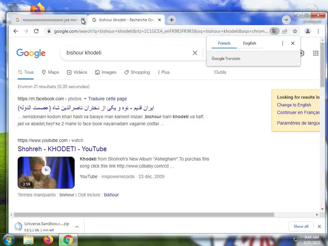Image resolution: width=328 pixels, height=246 pixels.
Task: Click 'Environ 21 résultats' stats text
Action: pos(53,86)
